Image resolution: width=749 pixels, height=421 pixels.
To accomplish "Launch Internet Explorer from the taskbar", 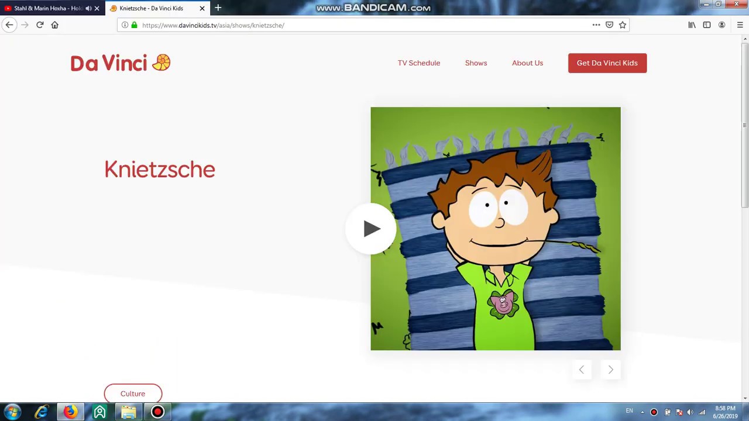I will tap(41, 412).
